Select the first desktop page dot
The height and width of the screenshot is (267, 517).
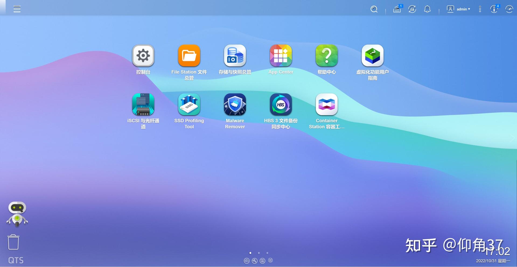(x=250, y=253)
